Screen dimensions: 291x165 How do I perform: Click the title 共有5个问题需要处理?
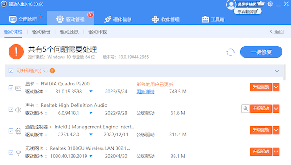[62, 49]
